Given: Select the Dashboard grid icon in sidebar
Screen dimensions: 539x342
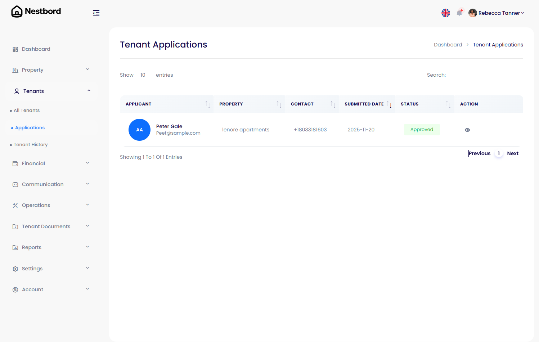Looking at the screenshot, I should 15,49.
